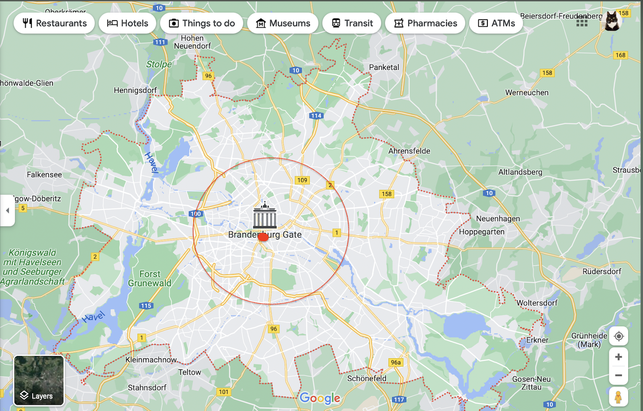This screenshot has height=411, width=643.
Task: Select the Brandenburg Gate landmark icon
Action: 265,215
